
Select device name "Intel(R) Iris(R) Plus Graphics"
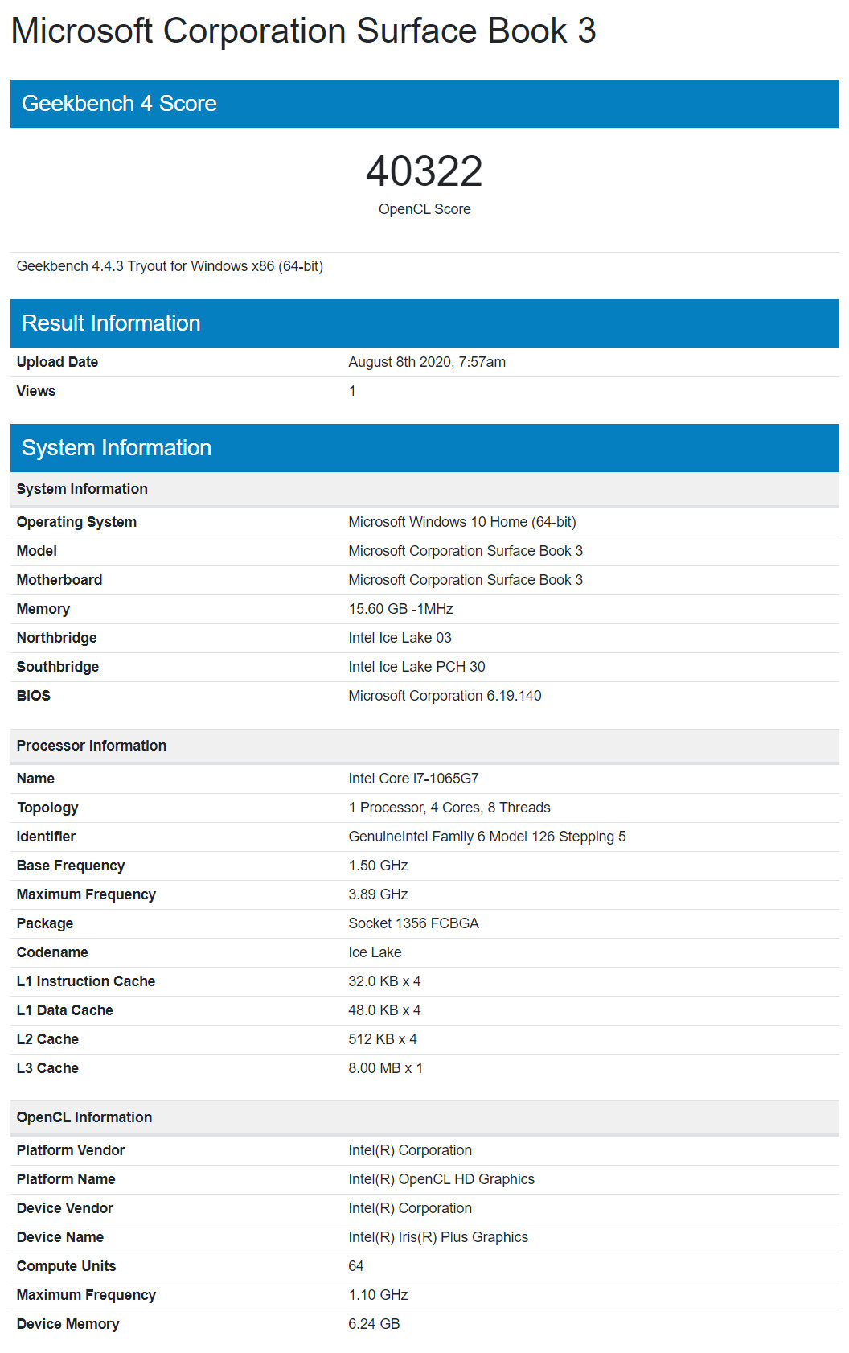pos(438,1237)
